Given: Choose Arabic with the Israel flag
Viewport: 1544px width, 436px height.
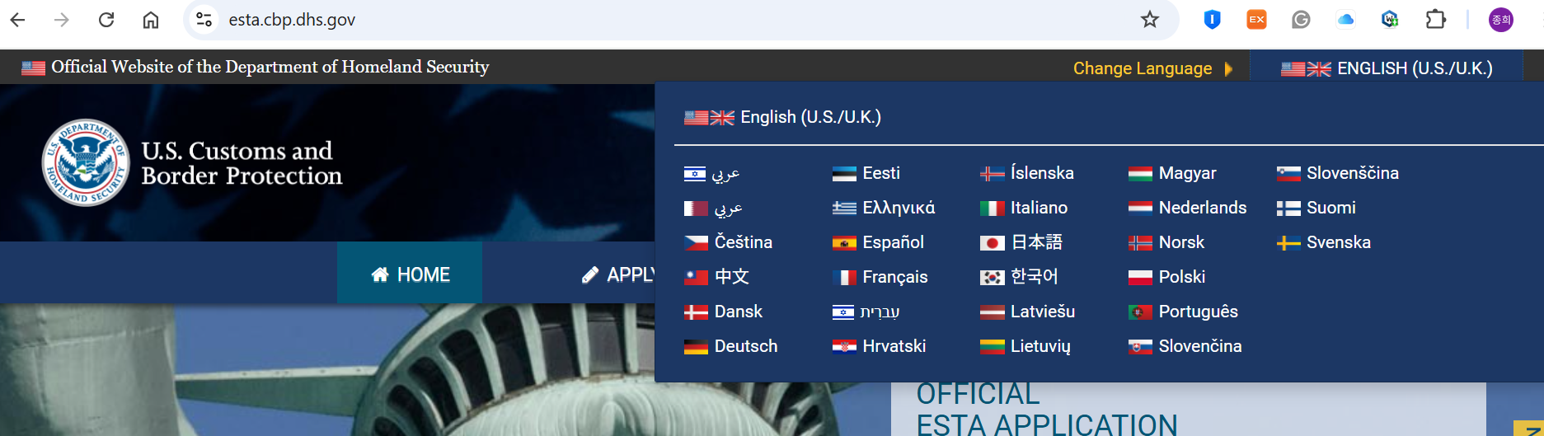Looking at the screenshot, I should [711, 173].
